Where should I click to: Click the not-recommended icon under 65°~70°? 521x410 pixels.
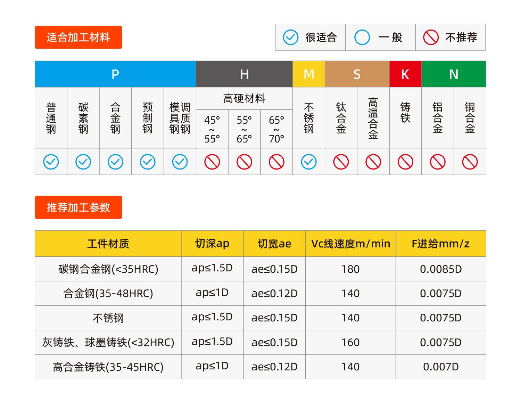pos(276,162)
